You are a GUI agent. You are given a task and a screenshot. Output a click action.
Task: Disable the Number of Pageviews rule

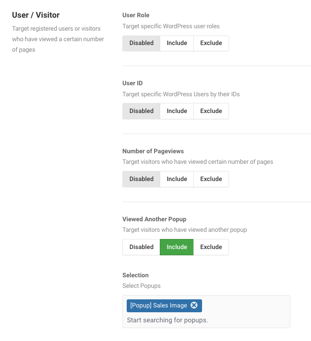141,179
